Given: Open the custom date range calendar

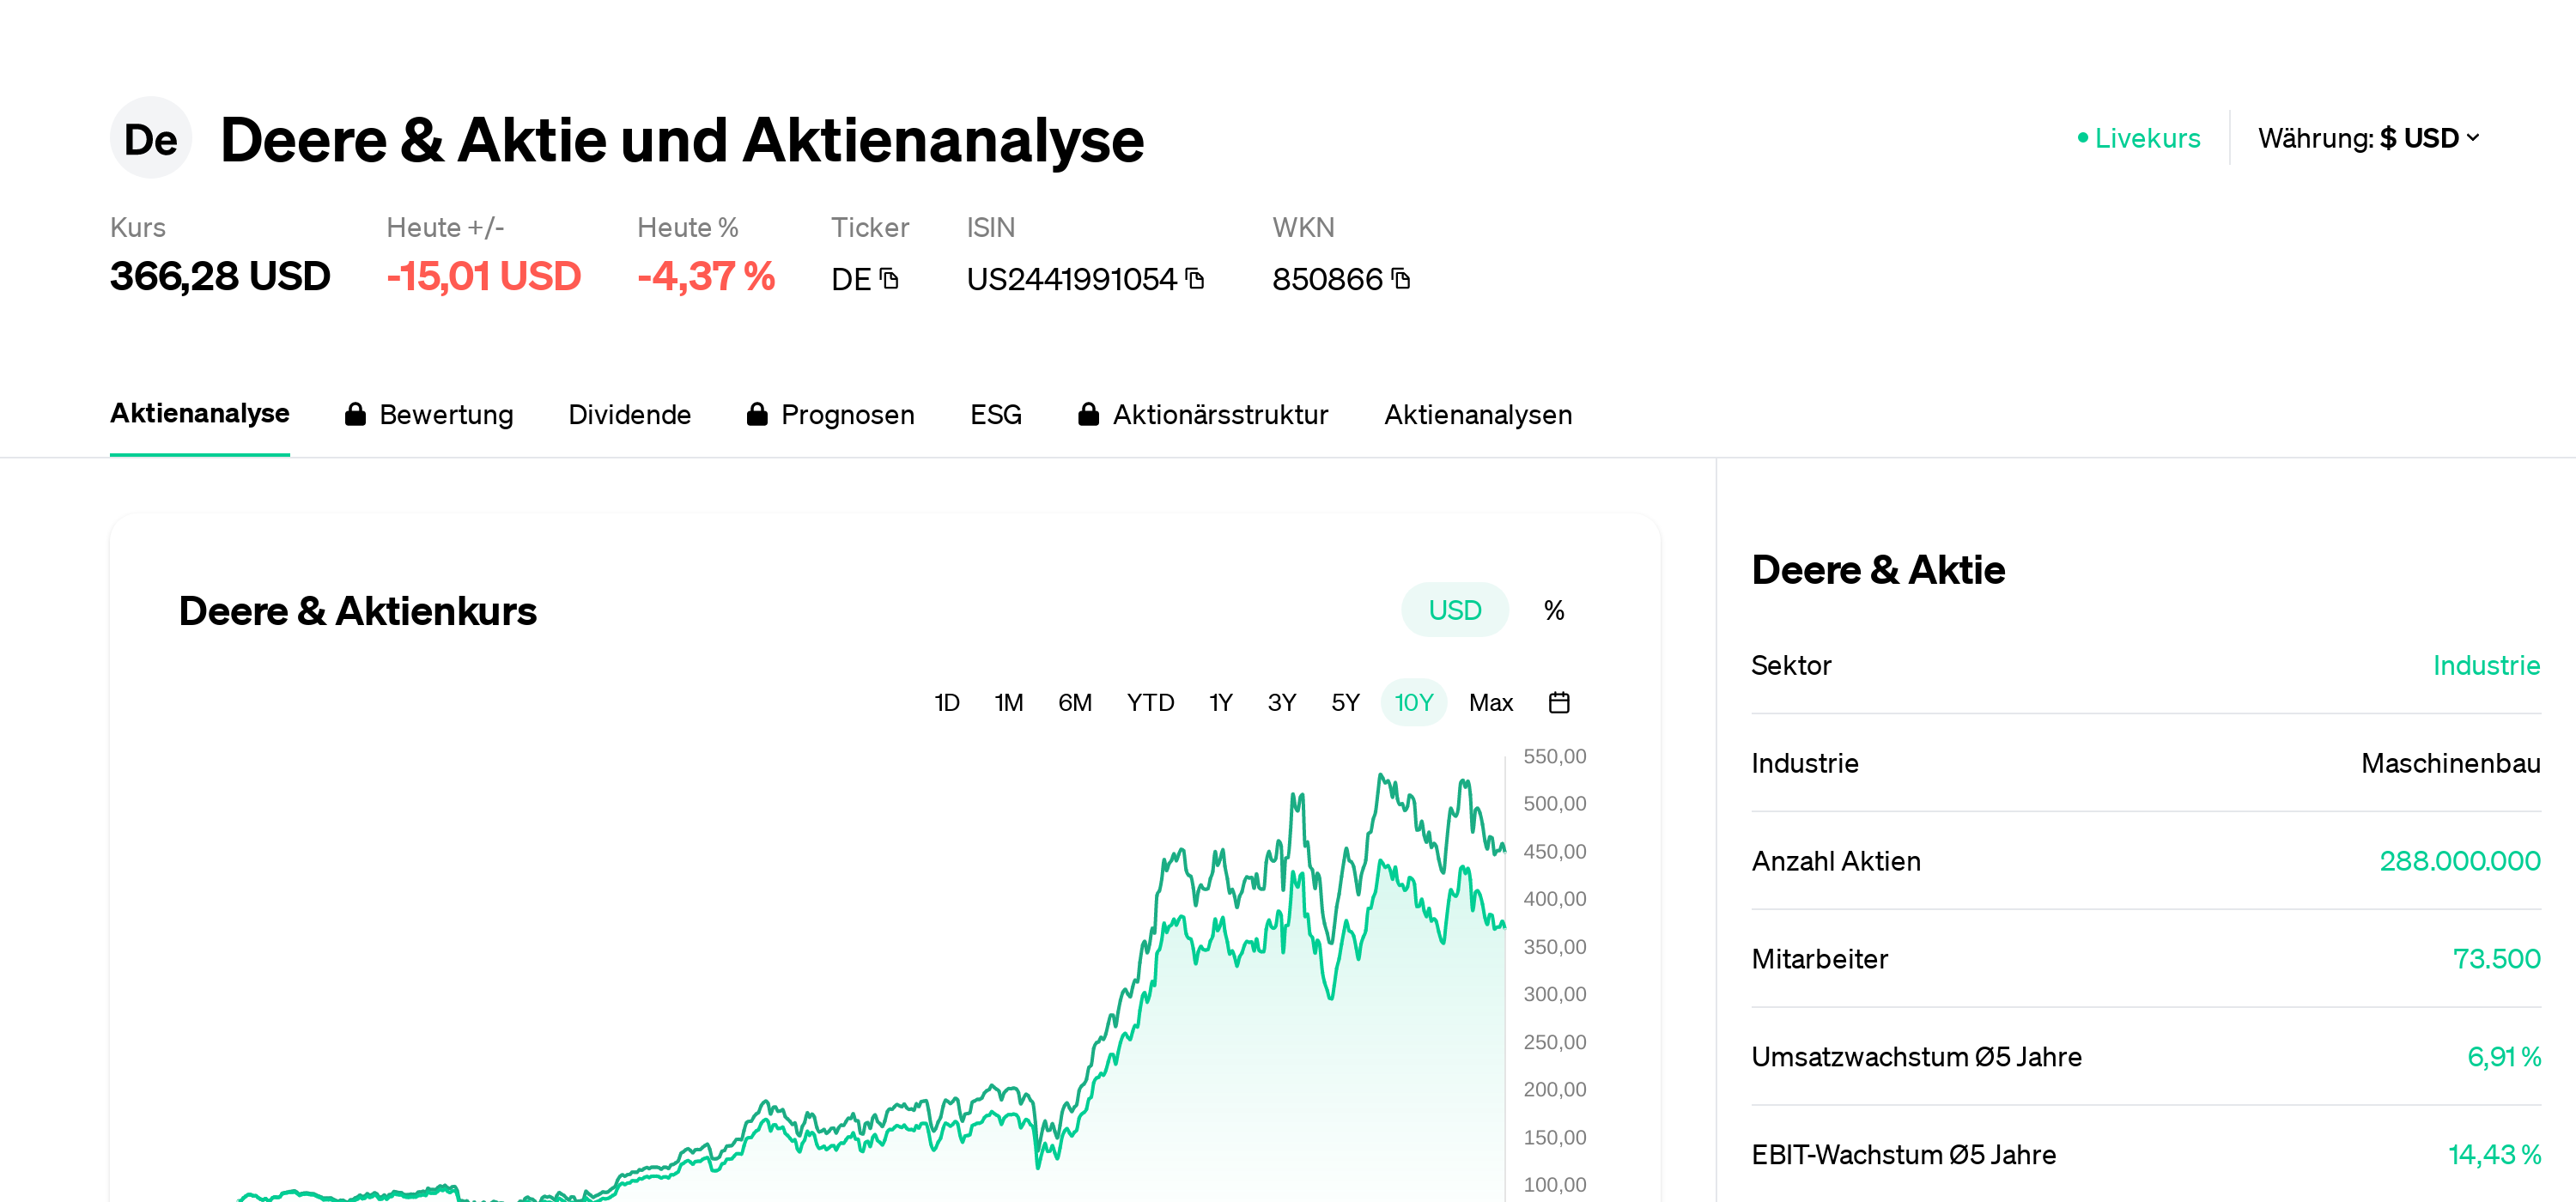Looking at the screenshot, I should (x=1559, y=703).
